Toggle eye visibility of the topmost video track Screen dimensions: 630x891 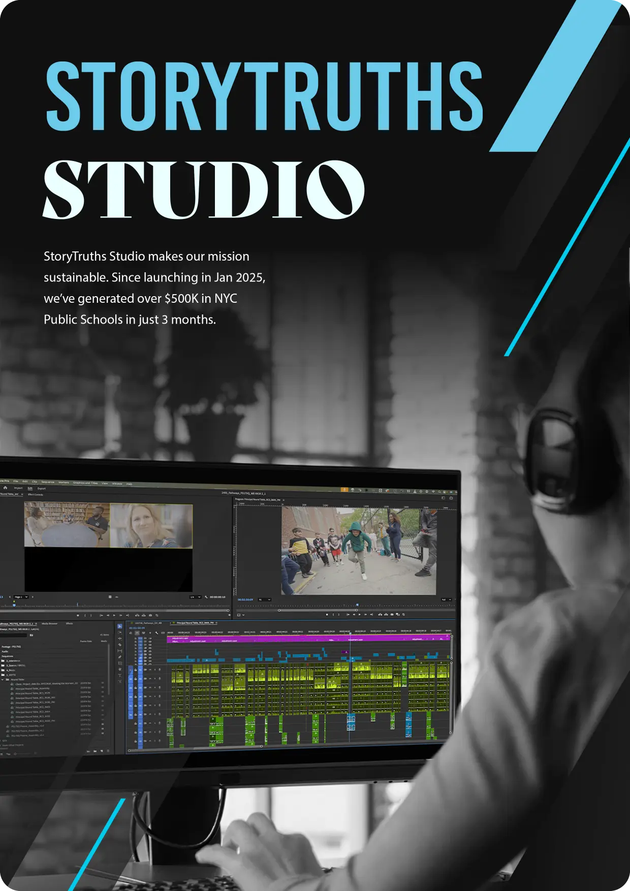(x=150, y=639)
